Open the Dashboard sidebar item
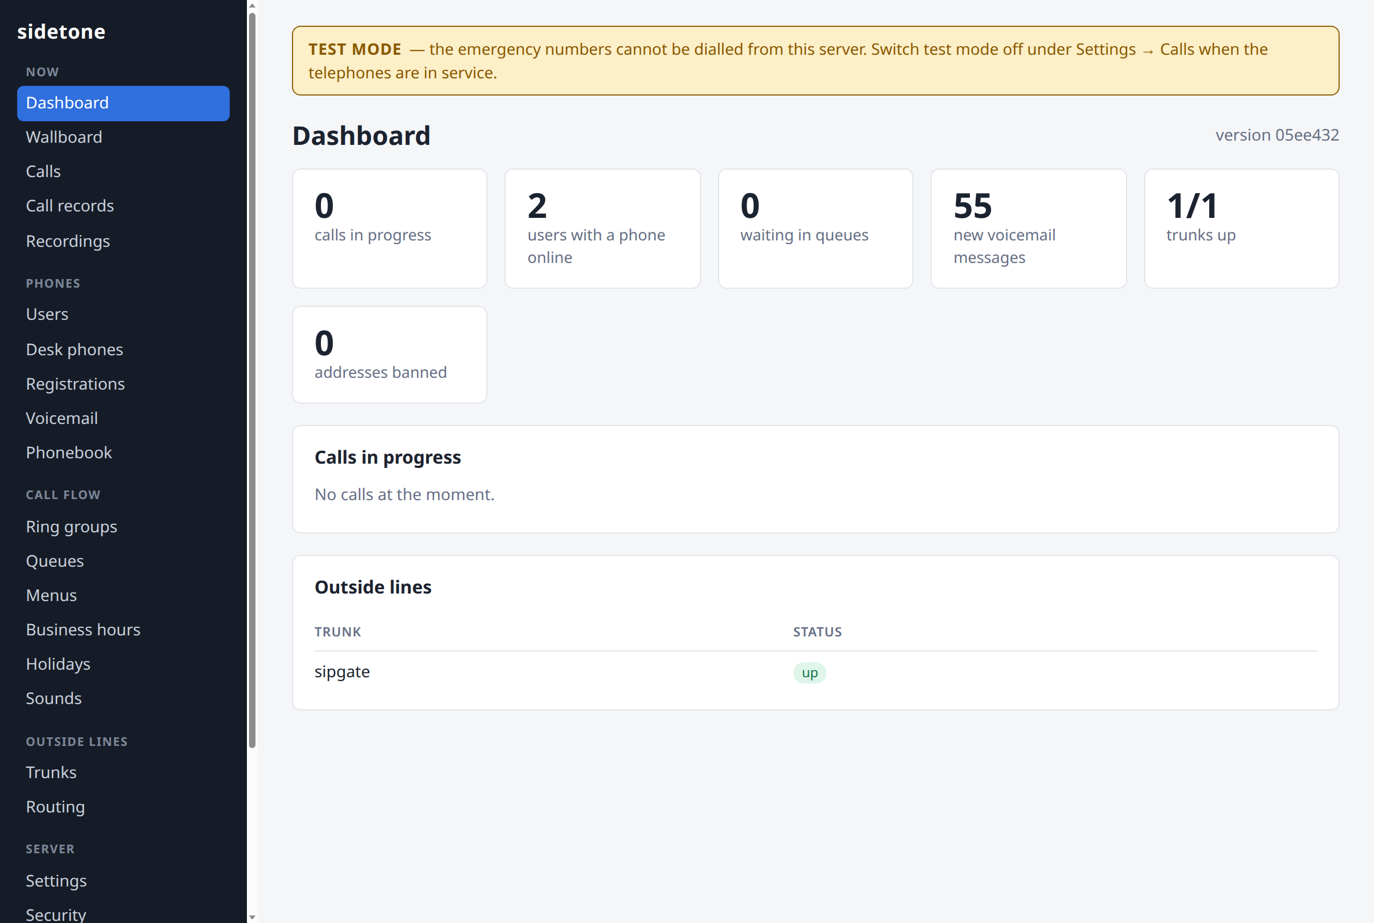Image resolution: width=1374 pixels, height=923 pixels. [x=123, y=103]
